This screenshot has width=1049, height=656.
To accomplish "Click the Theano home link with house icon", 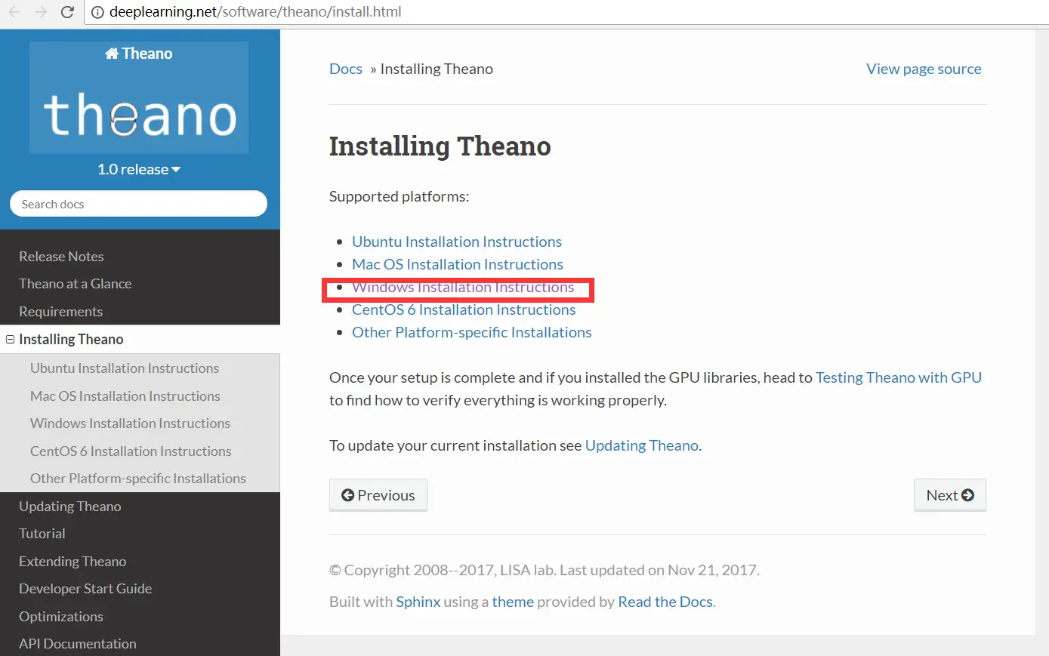I will 139,54.
